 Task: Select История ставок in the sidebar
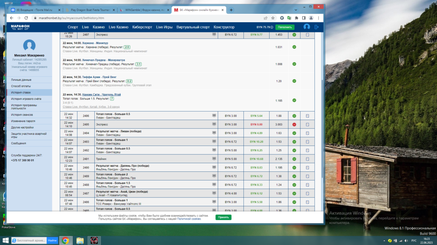click(x=21, y=92)
